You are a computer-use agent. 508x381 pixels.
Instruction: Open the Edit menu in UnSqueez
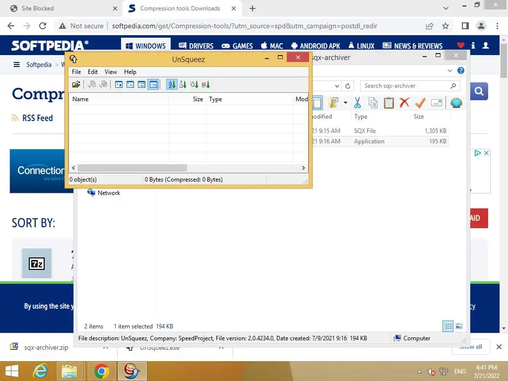[93, 72]
